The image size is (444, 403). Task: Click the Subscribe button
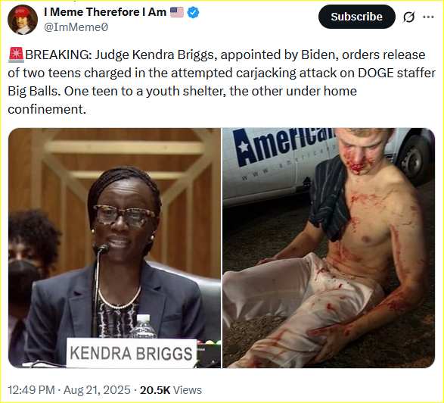pyautogui.click(x=356, y=17)
